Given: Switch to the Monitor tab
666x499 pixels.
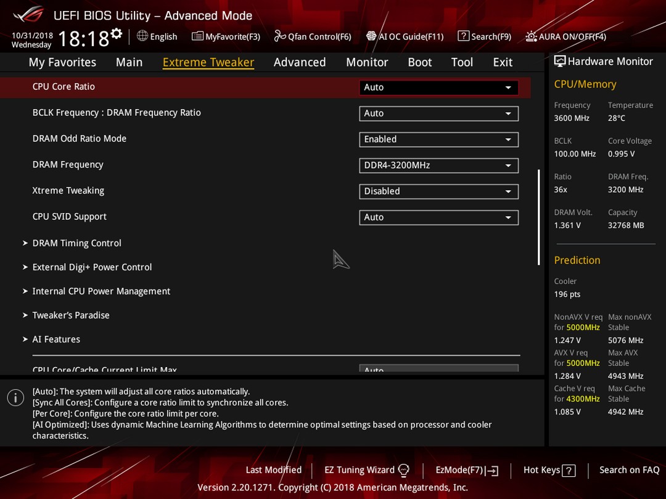Looking at the screenshot, I should pos(367,62).
